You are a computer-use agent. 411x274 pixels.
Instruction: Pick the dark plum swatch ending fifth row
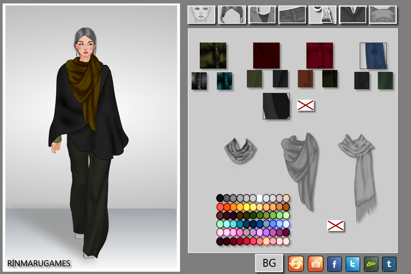[x=286, y=232]
